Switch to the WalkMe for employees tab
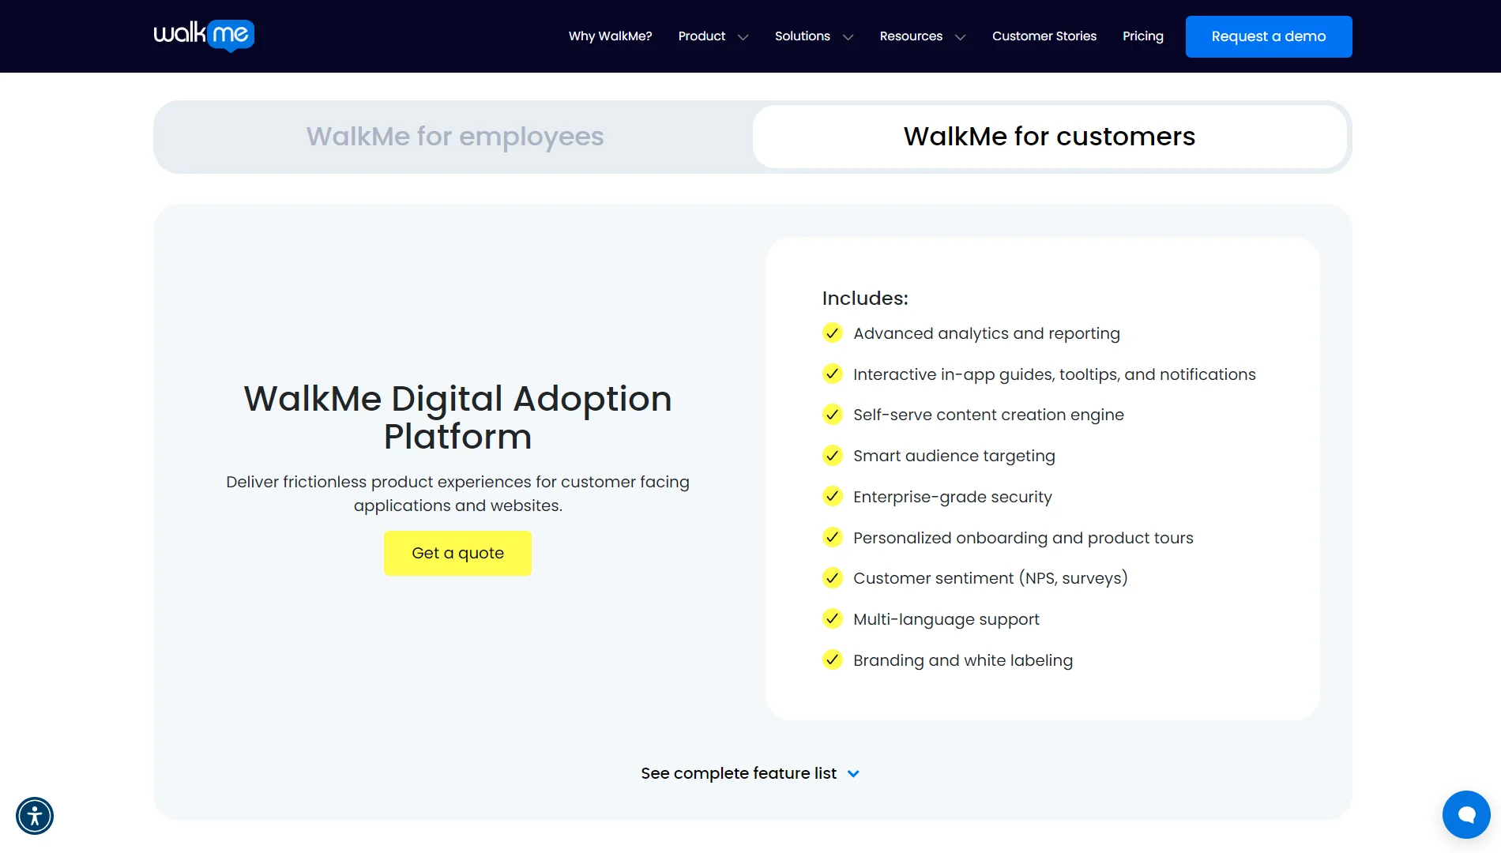 point(455,136)
